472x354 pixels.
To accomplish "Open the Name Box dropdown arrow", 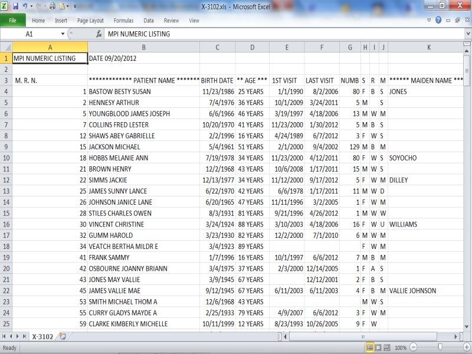I will 64,34.
